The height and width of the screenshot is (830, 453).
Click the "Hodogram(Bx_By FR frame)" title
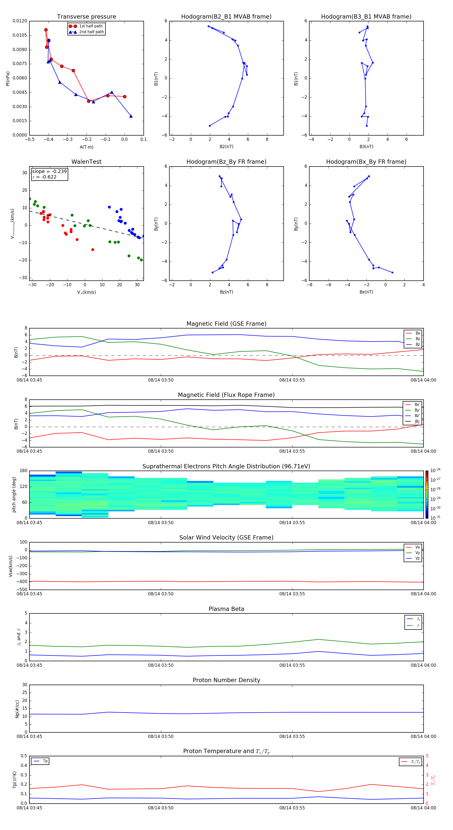(366, 162)
